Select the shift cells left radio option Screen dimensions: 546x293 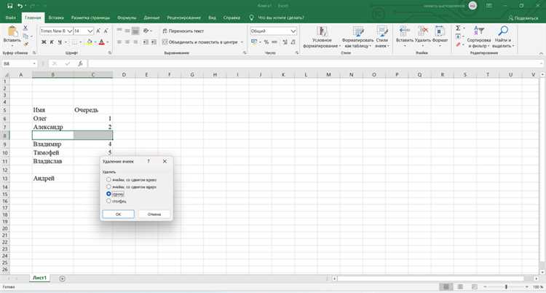[108, 179]
